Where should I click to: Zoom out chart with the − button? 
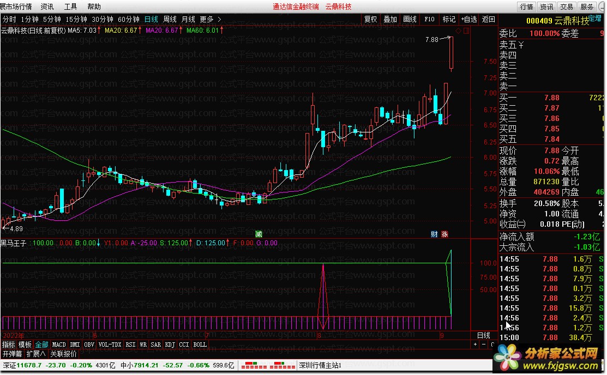(484, 344)
